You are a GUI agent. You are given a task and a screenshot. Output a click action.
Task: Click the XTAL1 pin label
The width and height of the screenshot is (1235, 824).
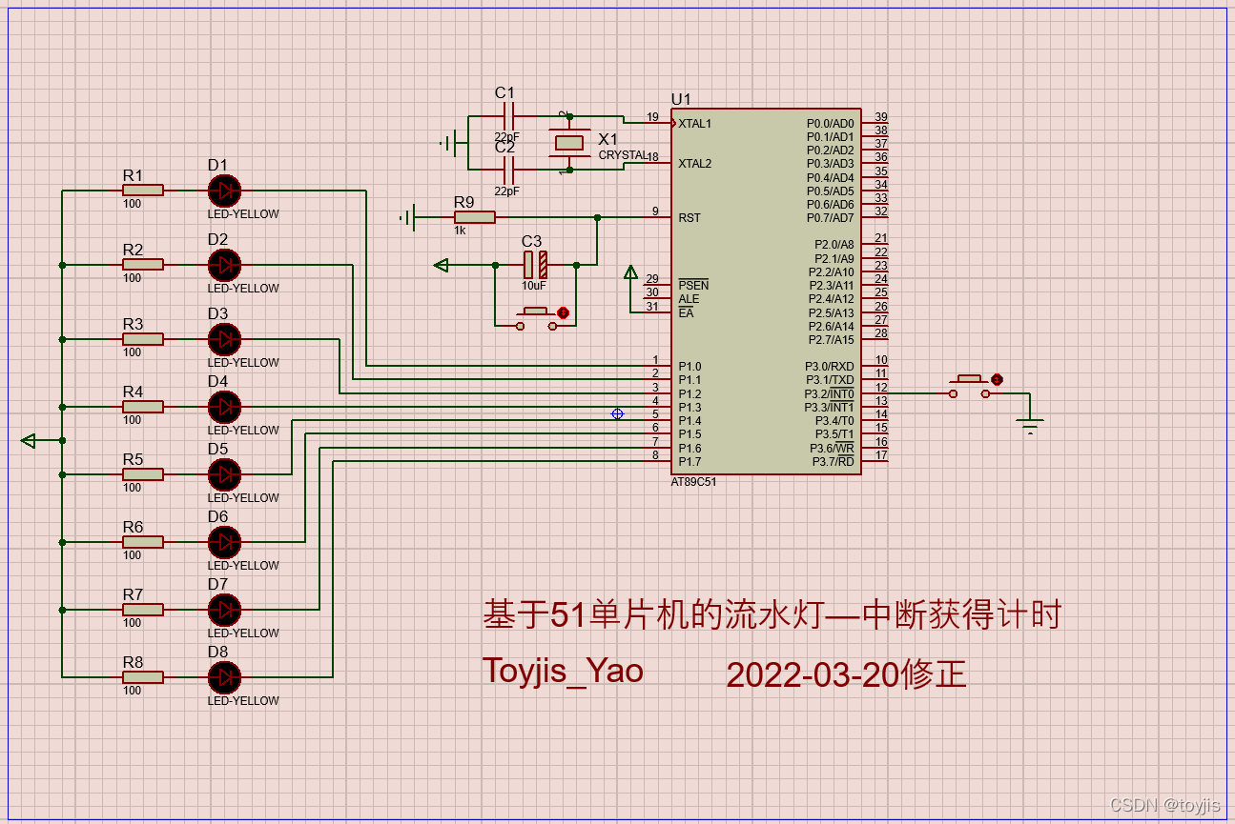tap(694, 124)
